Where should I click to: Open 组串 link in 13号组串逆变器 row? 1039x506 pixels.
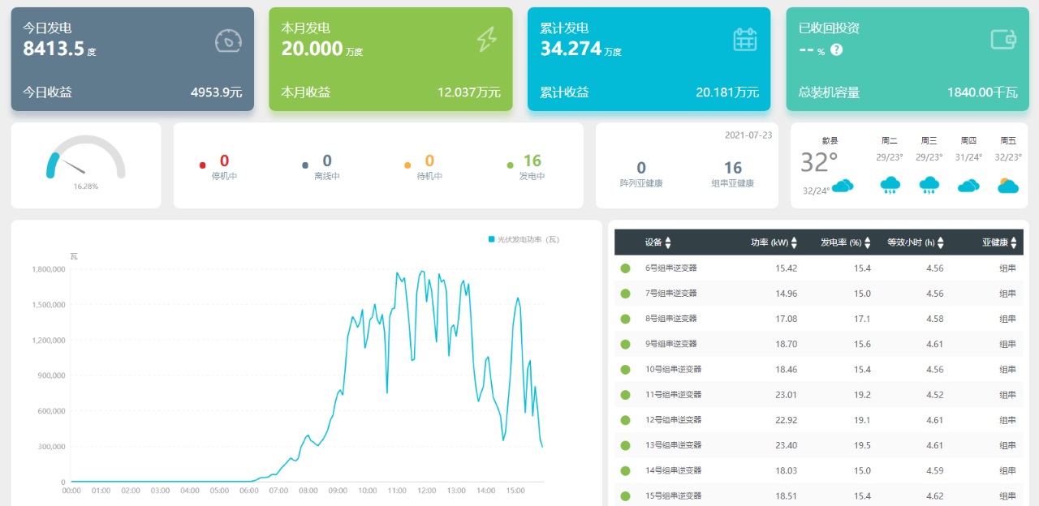[x=1007, y=445]
